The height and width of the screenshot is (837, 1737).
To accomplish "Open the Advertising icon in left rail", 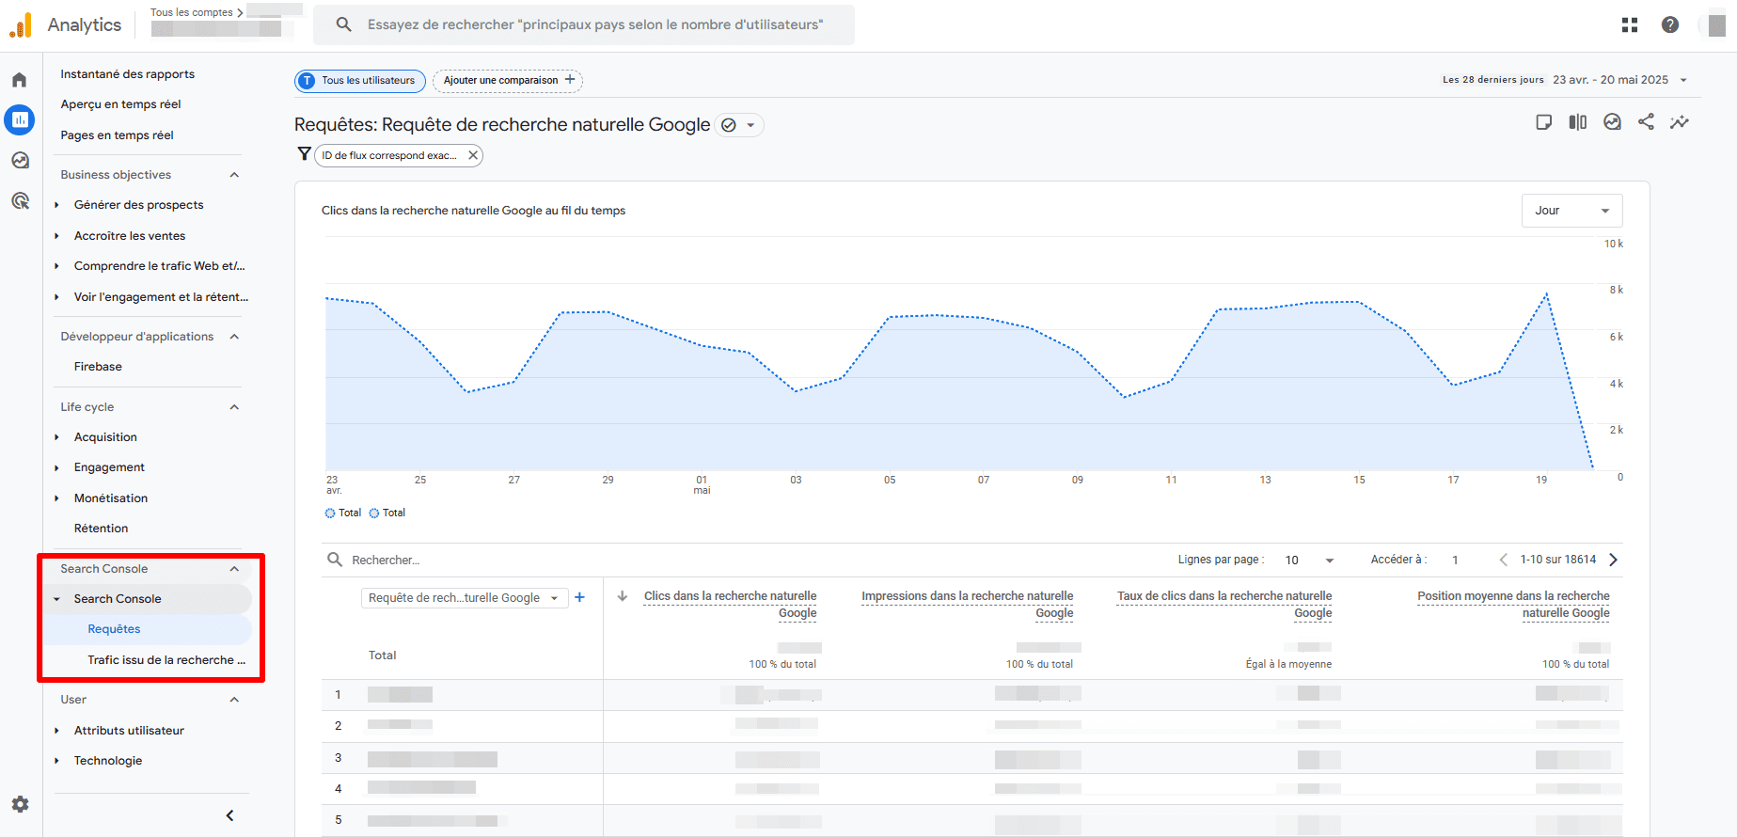I will [20, 200].
